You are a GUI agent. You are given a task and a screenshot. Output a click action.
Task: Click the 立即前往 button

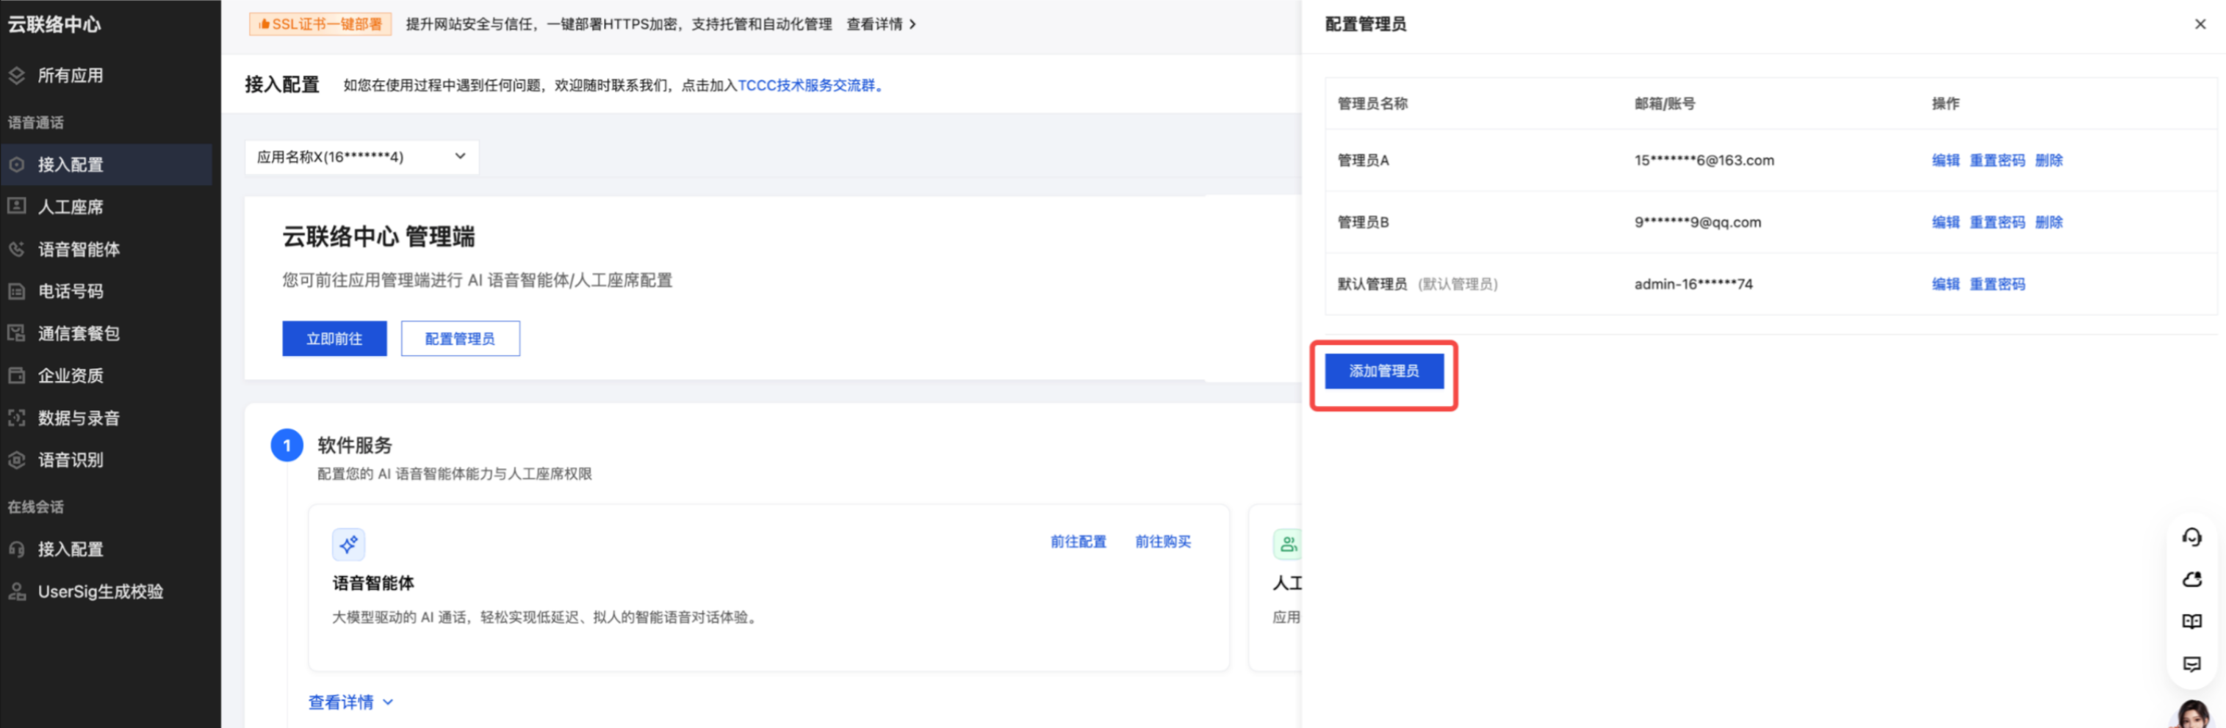pyautogui.click(x=334, y=338)
